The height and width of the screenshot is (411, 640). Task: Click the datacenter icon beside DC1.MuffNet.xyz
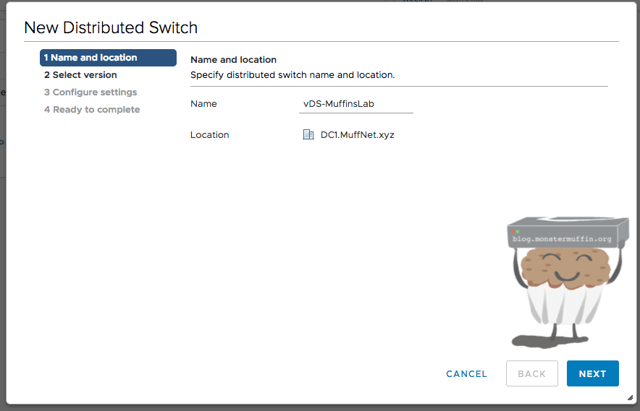pos(308,134)
